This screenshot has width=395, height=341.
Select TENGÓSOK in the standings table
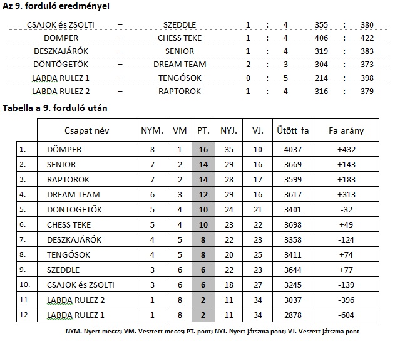point(68,254)
